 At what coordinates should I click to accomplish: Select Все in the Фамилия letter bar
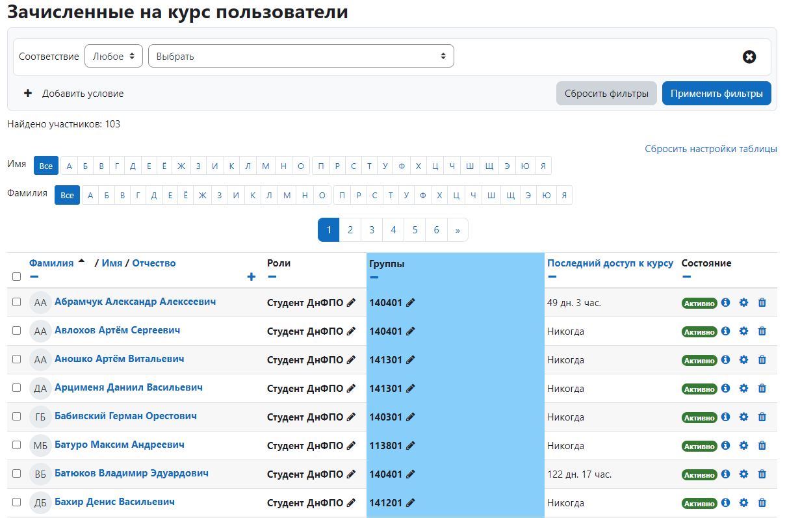coord(67,196)
